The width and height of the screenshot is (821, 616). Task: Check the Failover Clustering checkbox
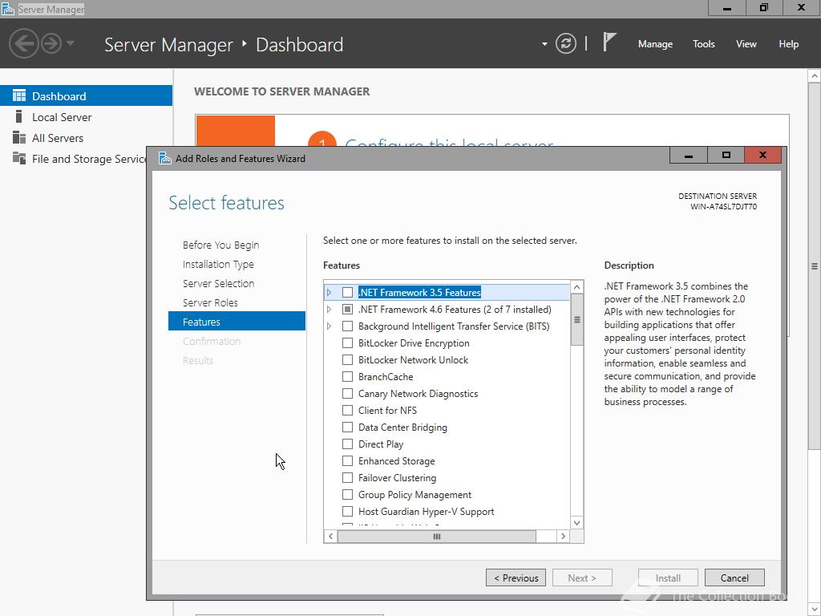point(347,478)
